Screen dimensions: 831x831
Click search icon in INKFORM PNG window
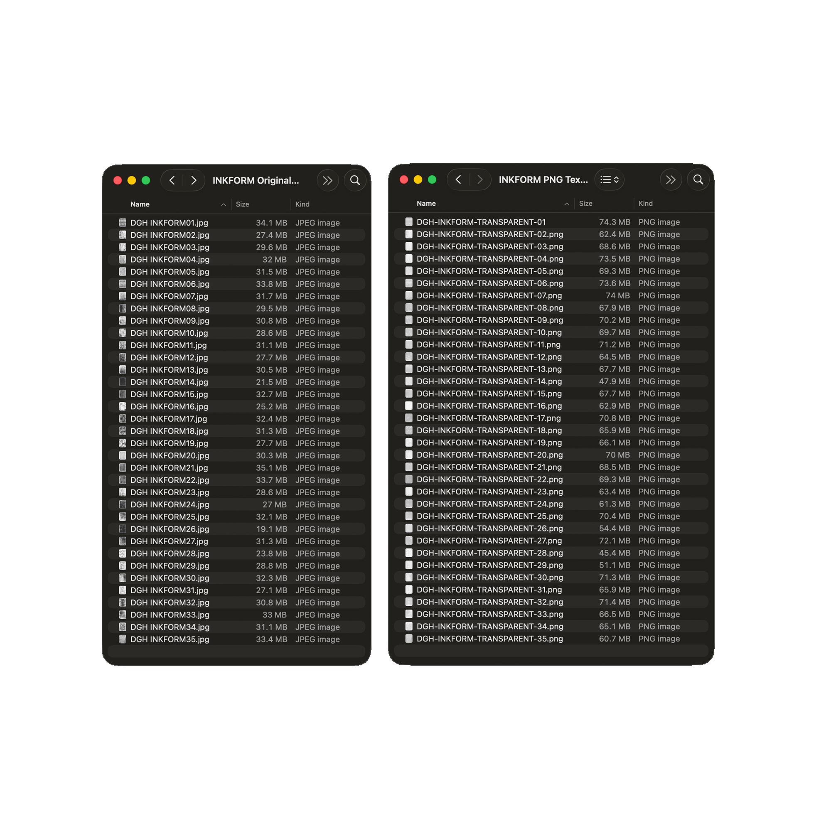pos(698,179)
